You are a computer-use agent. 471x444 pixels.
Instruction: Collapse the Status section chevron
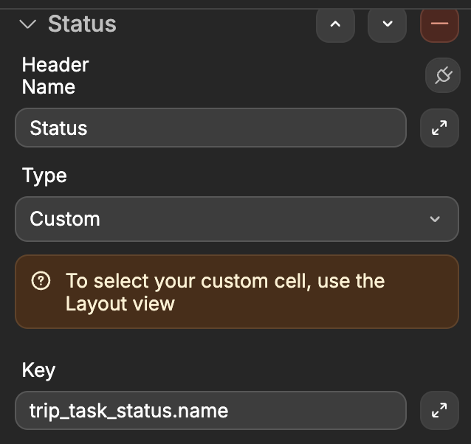28,24
